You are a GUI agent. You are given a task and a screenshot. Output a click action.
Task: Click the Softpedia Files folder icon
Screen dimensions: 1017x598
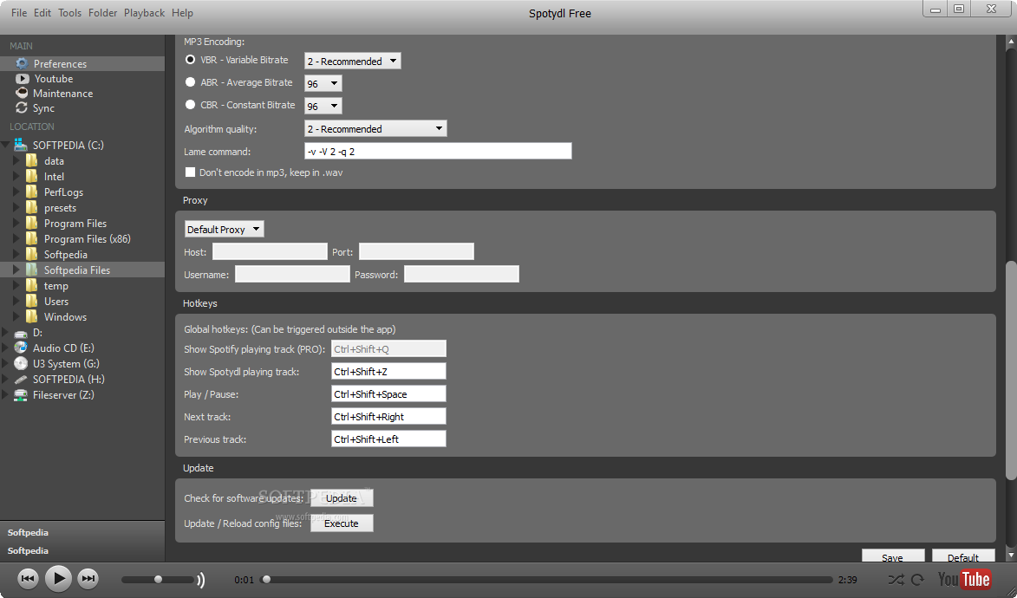pos(32,270)
